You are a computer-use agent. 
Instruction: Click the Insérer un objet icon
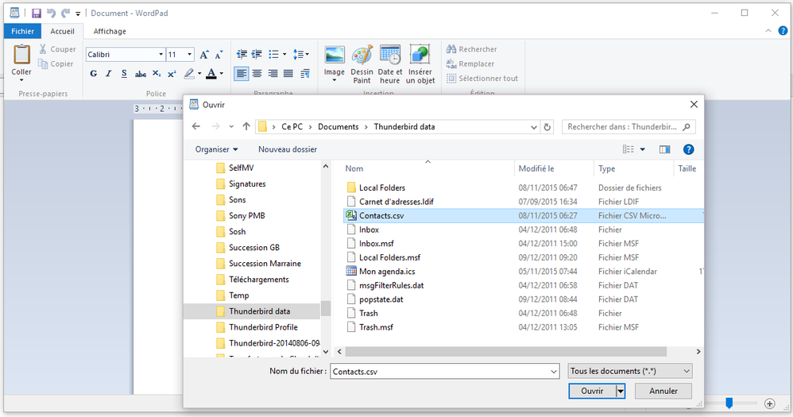tap(420, 57)
